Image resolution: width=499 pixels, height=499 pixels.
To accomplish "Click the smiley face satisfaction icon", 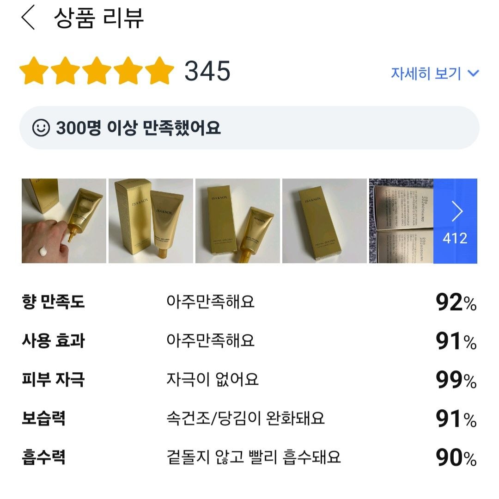I will coord(41,128).
